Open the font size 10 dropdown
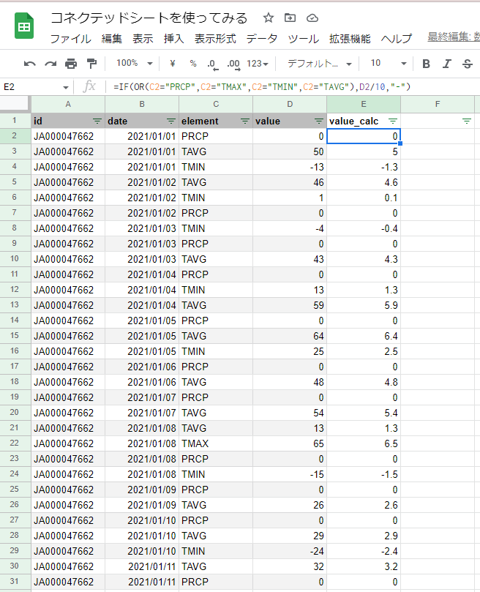The image size is (480, 592). pyautogui.click(x=388, y=64)
